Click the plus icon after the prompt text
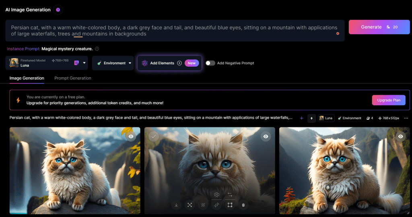The width and height of the screenshot is (412, 217). 302,118
